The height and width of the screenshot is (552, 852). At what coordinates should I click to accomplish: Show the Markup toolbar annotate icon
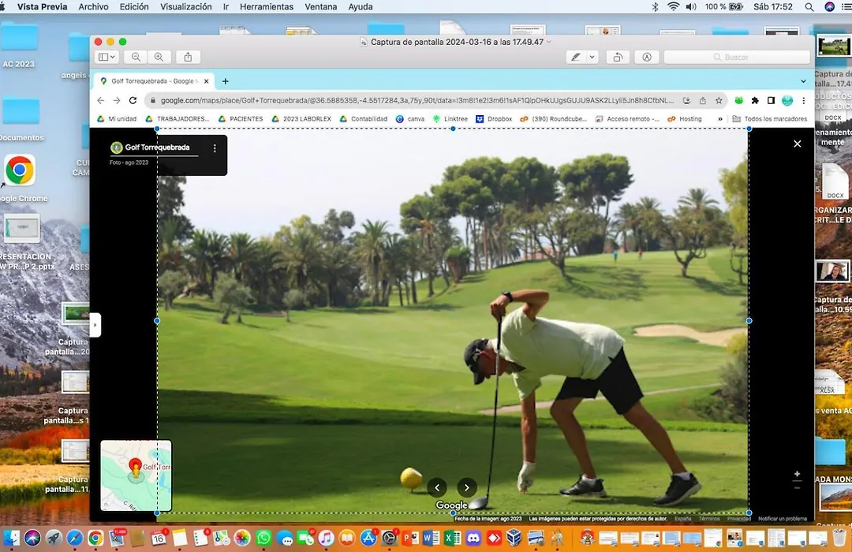click(x=647, y=57)
